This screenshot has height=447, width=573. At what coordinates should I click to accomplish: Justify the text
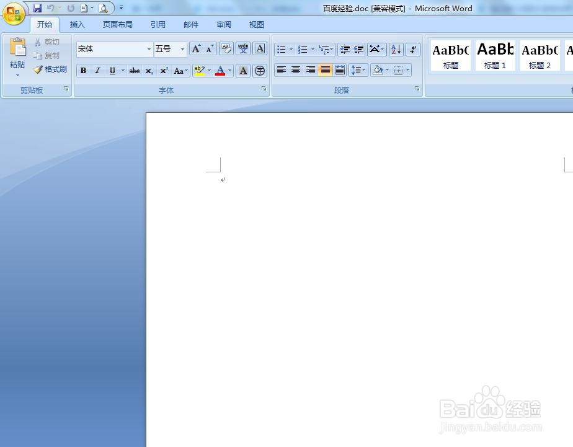pos(325,70)
